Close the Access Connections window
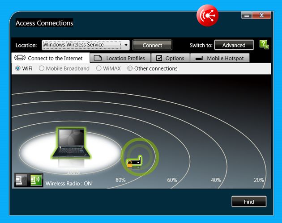 click(x=262, y=16)
